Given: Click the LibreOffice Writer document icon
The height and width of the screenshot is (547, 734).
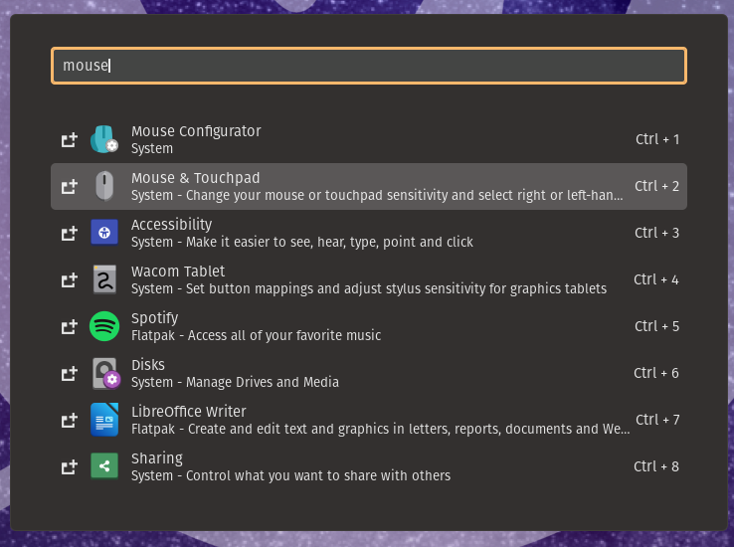Looking at the screenshot, I should pos(104,420).
